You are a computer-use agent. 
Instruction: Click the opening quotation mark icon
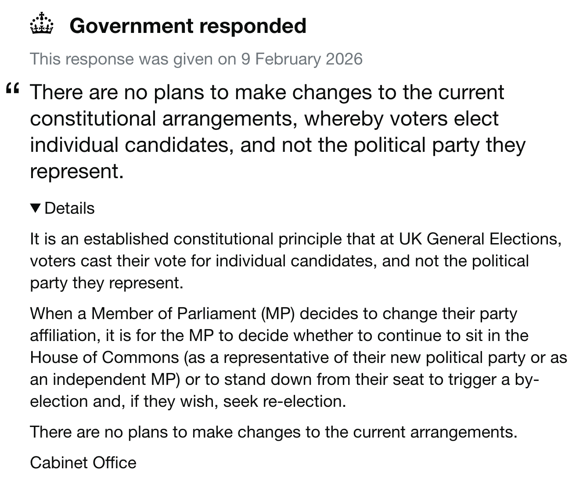point(13,89)
